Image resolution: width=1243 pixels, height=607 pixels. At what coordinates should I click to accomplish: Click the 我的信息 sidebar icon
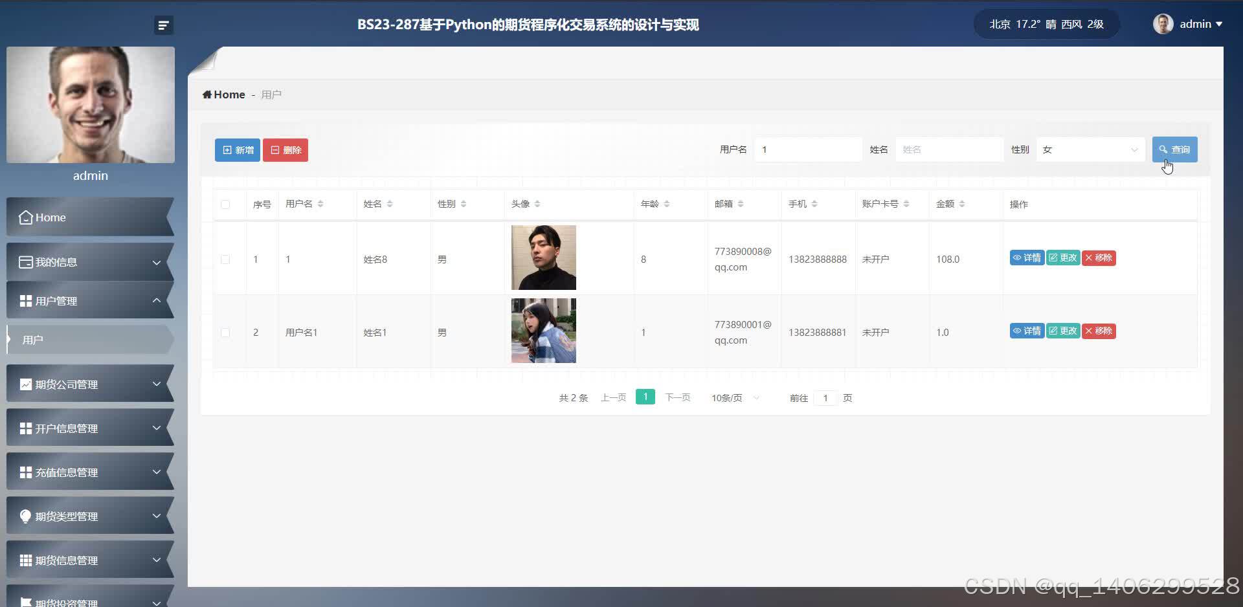[25, 262]
